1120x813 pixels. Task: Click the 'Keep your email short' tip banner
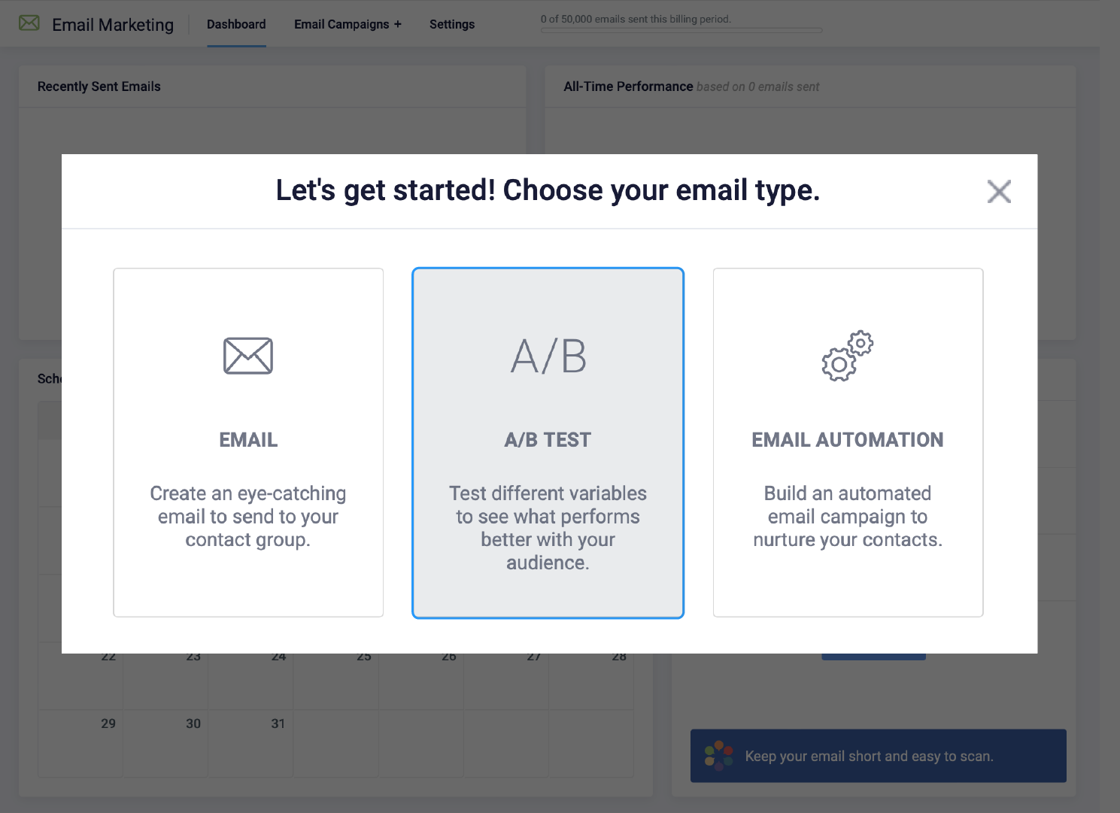(879, 756)
